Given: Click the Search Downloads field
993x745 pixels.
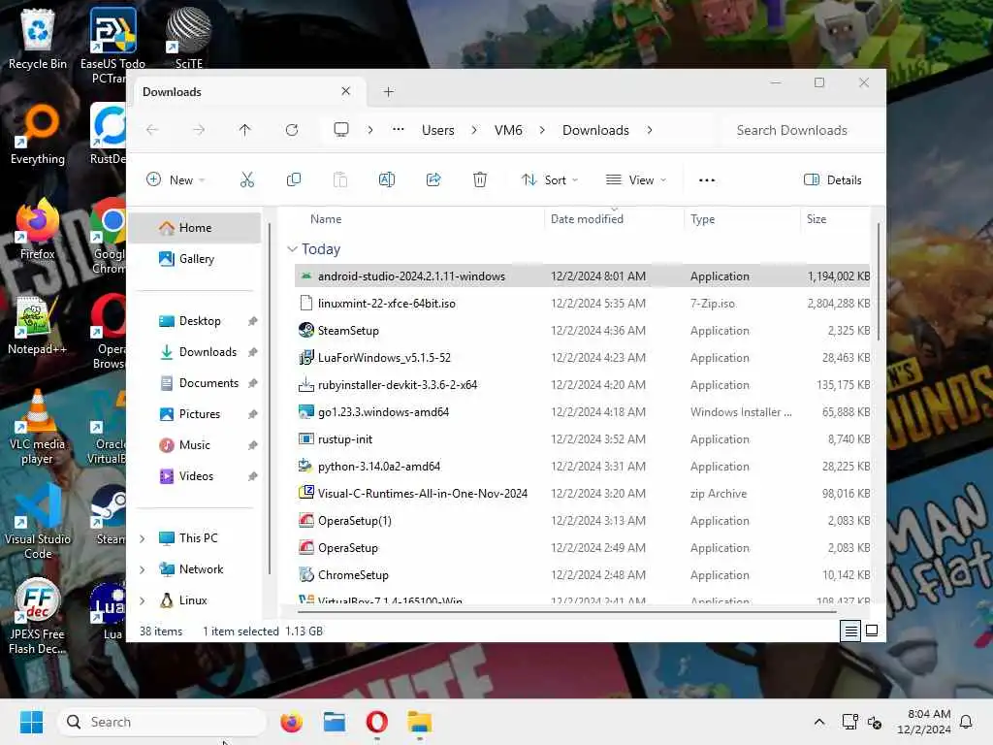Looking at the screenshot, I should (x=800, y=130).
